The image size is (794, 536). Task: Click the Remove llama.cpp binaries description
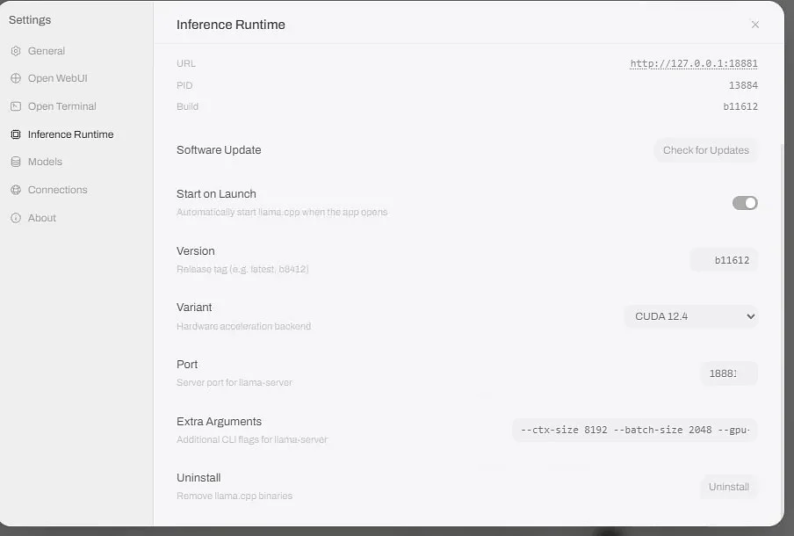click(235, 496)
